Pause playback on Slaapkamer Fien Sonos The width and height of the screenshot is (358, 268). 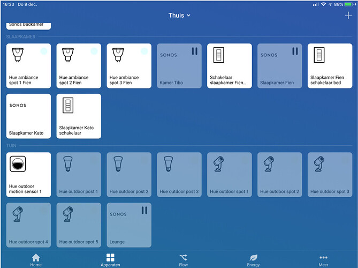coord(295,51)
